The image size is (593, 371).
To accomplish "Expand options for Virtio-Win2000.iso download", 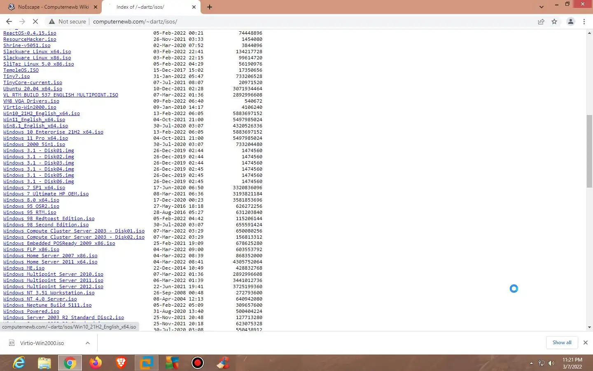I will tap(88, 343).
